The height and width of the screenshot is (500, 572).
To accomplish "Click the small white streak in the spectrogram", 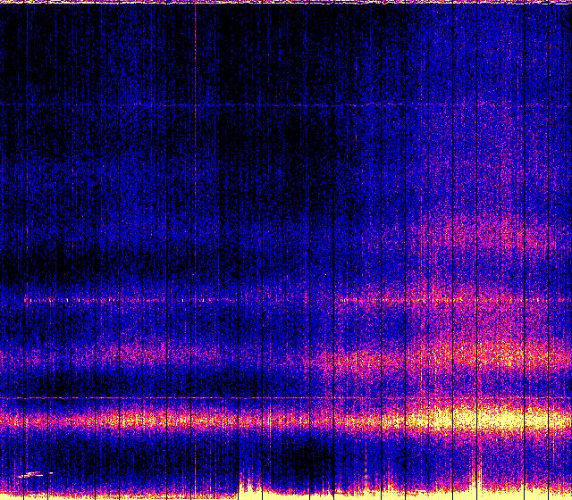I will point(33,473).
